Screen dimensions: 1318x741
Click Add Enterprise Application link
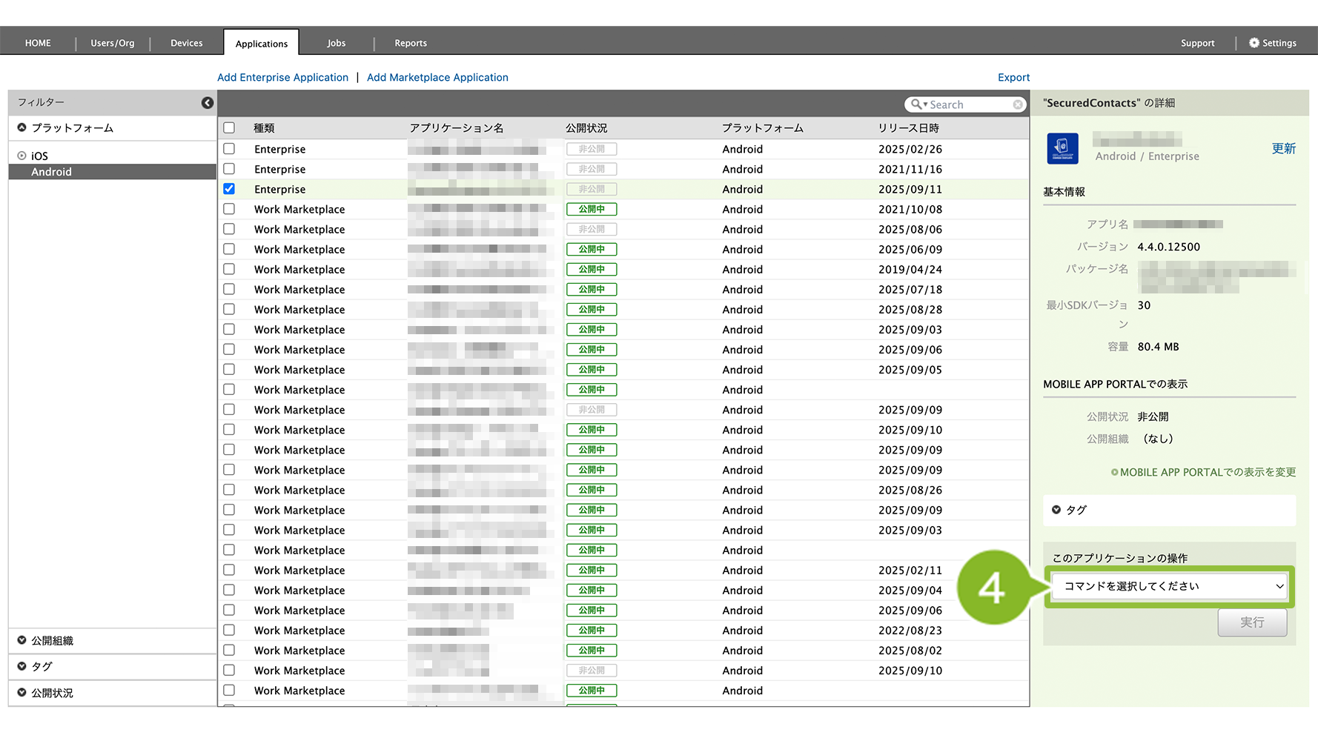(282, 77)
